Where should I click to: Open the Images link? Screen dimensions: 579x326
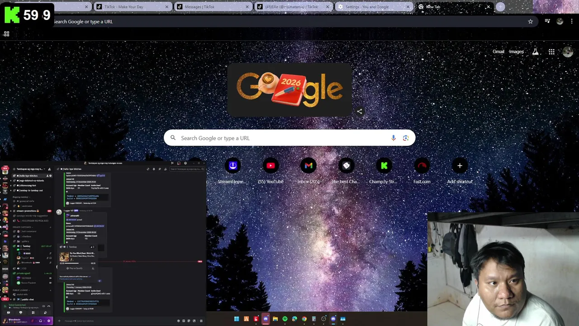tap(516, 52)
